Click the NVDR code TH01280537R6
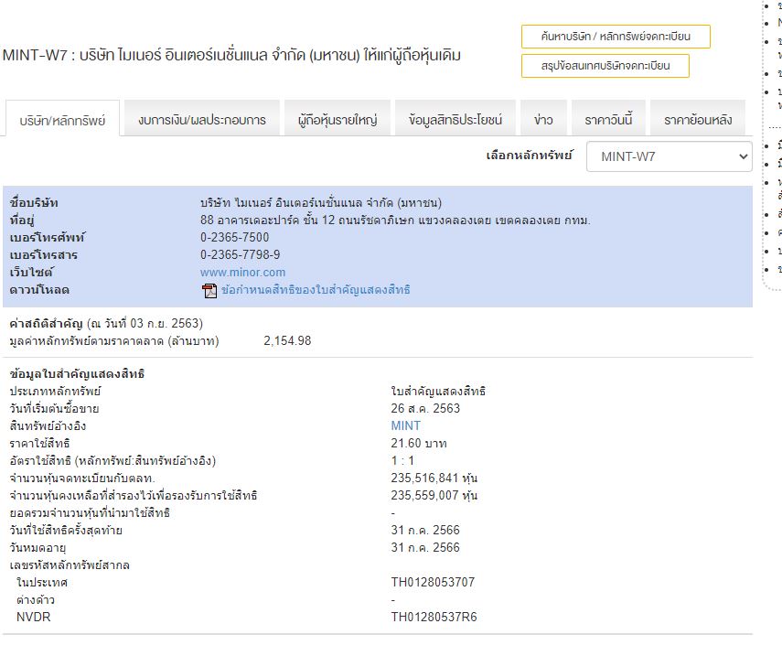782x656 pixels. (434, 618)
